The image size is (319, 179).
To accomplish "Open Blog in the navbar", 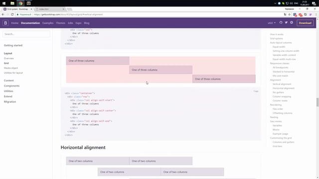I will point(86,23).
